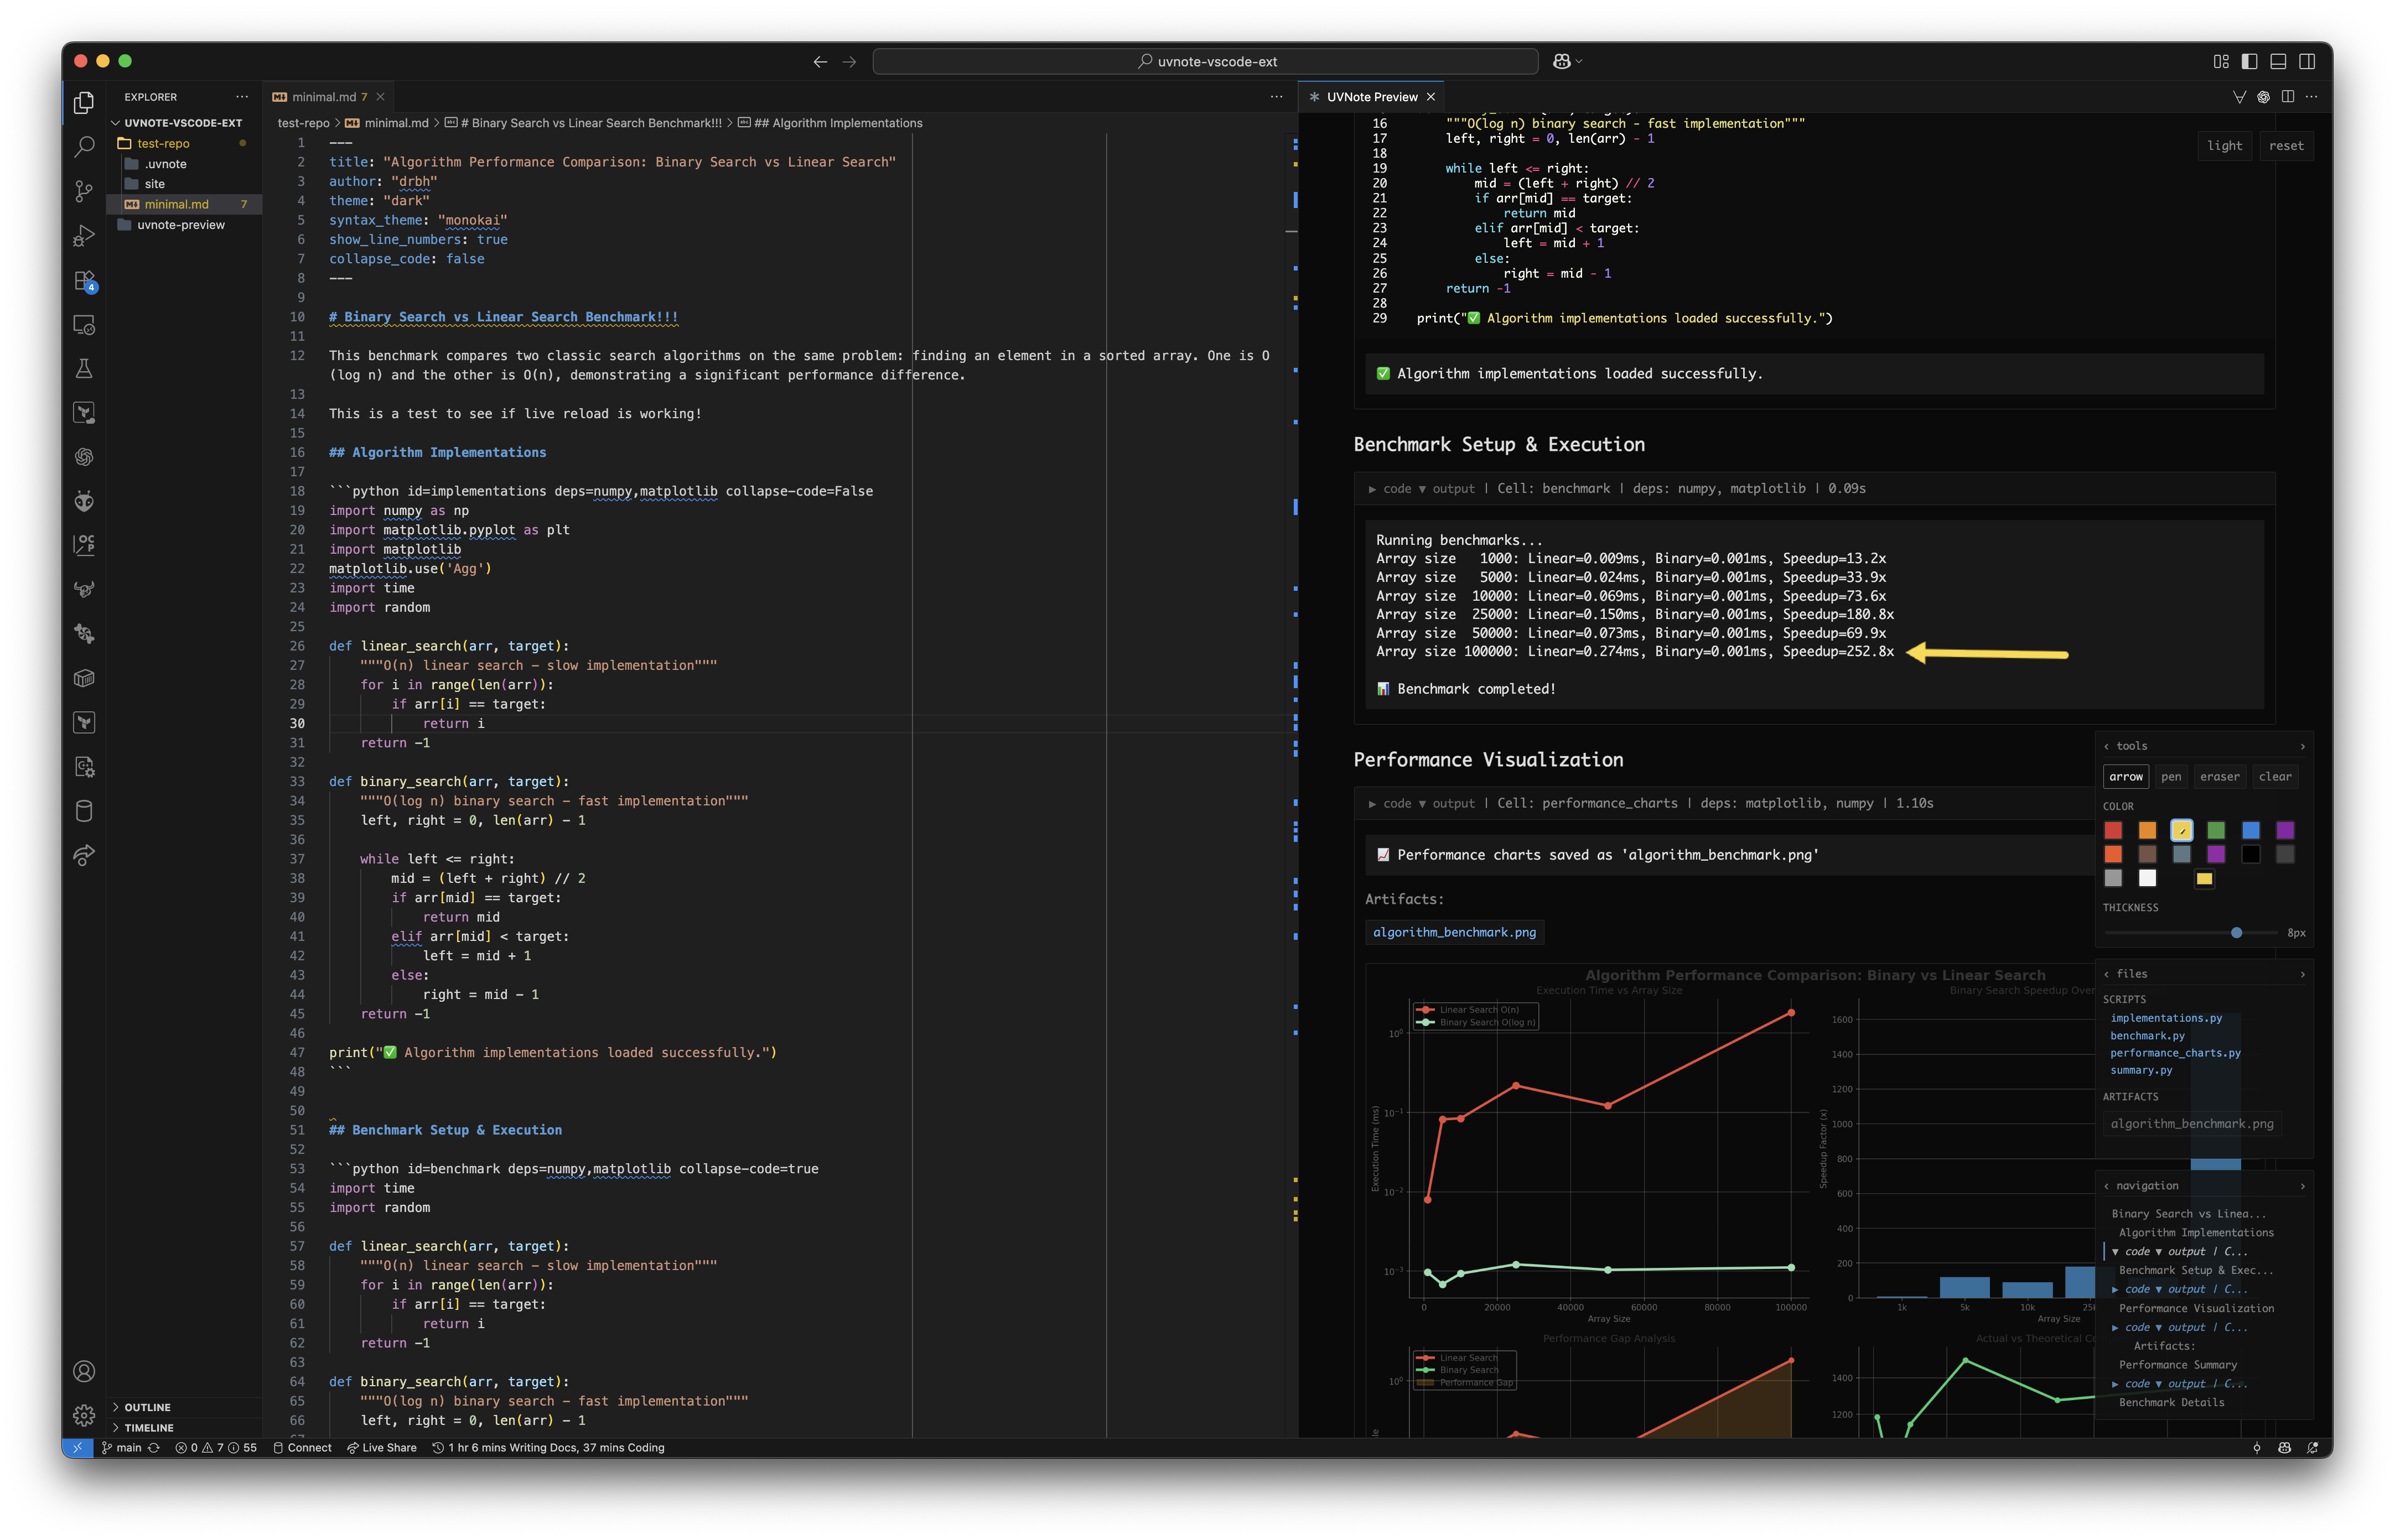Open implementations.py in the files panel

[2166, 1019]
